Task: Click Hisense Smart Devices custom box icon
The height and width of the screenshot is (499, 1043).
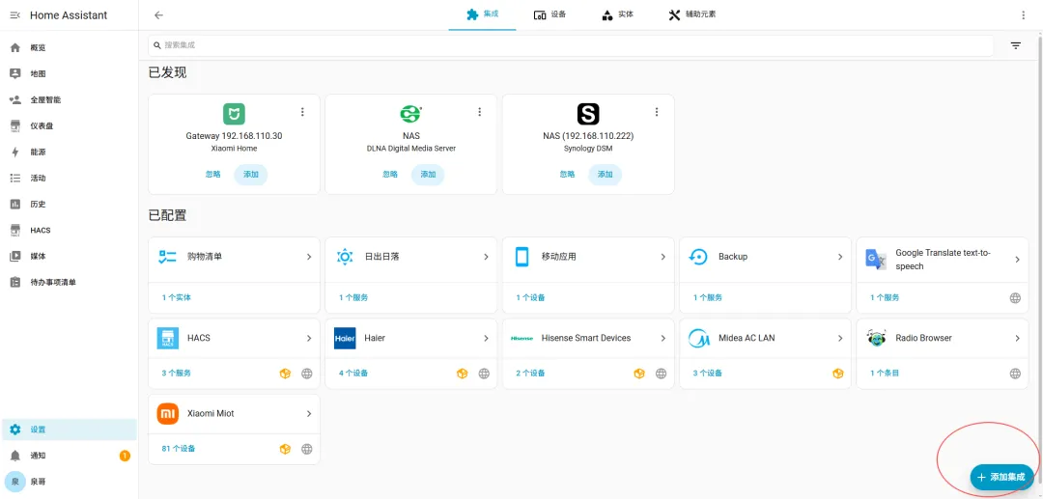Action: click(638, 374)
